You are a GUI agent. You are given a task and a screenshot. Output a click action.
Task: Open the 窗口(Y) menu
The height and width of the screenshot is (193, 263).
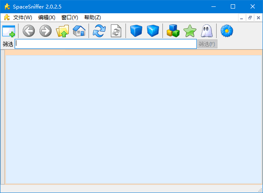point(70,18)
